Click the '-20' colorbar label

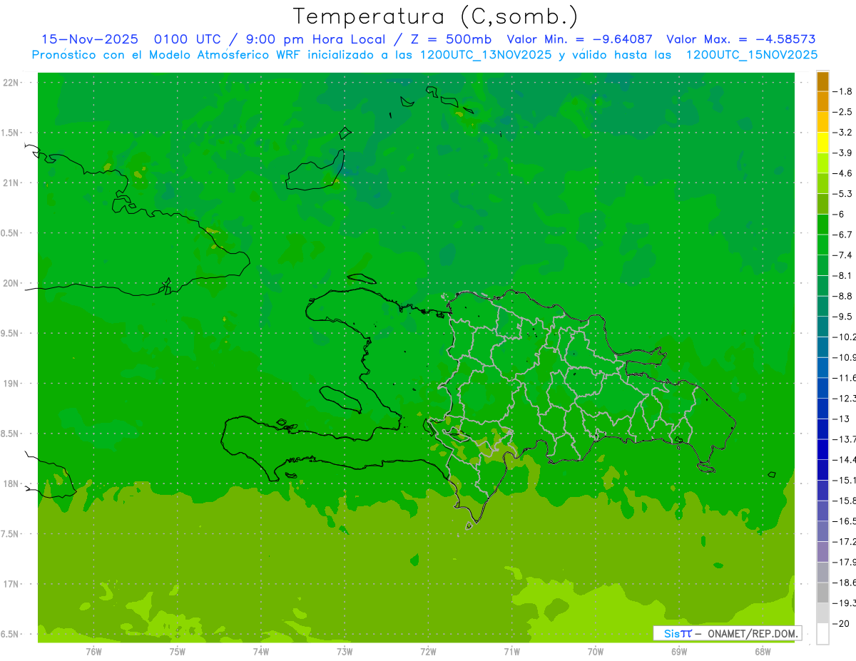[x=842, y=623]
